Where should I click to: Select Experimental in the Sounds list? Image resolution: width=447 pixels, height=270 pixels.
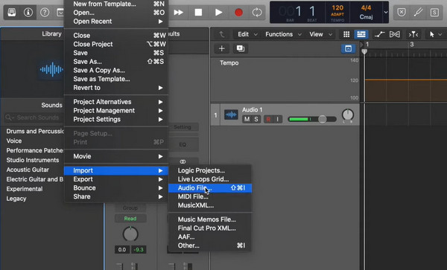click(x=25, y=189)
